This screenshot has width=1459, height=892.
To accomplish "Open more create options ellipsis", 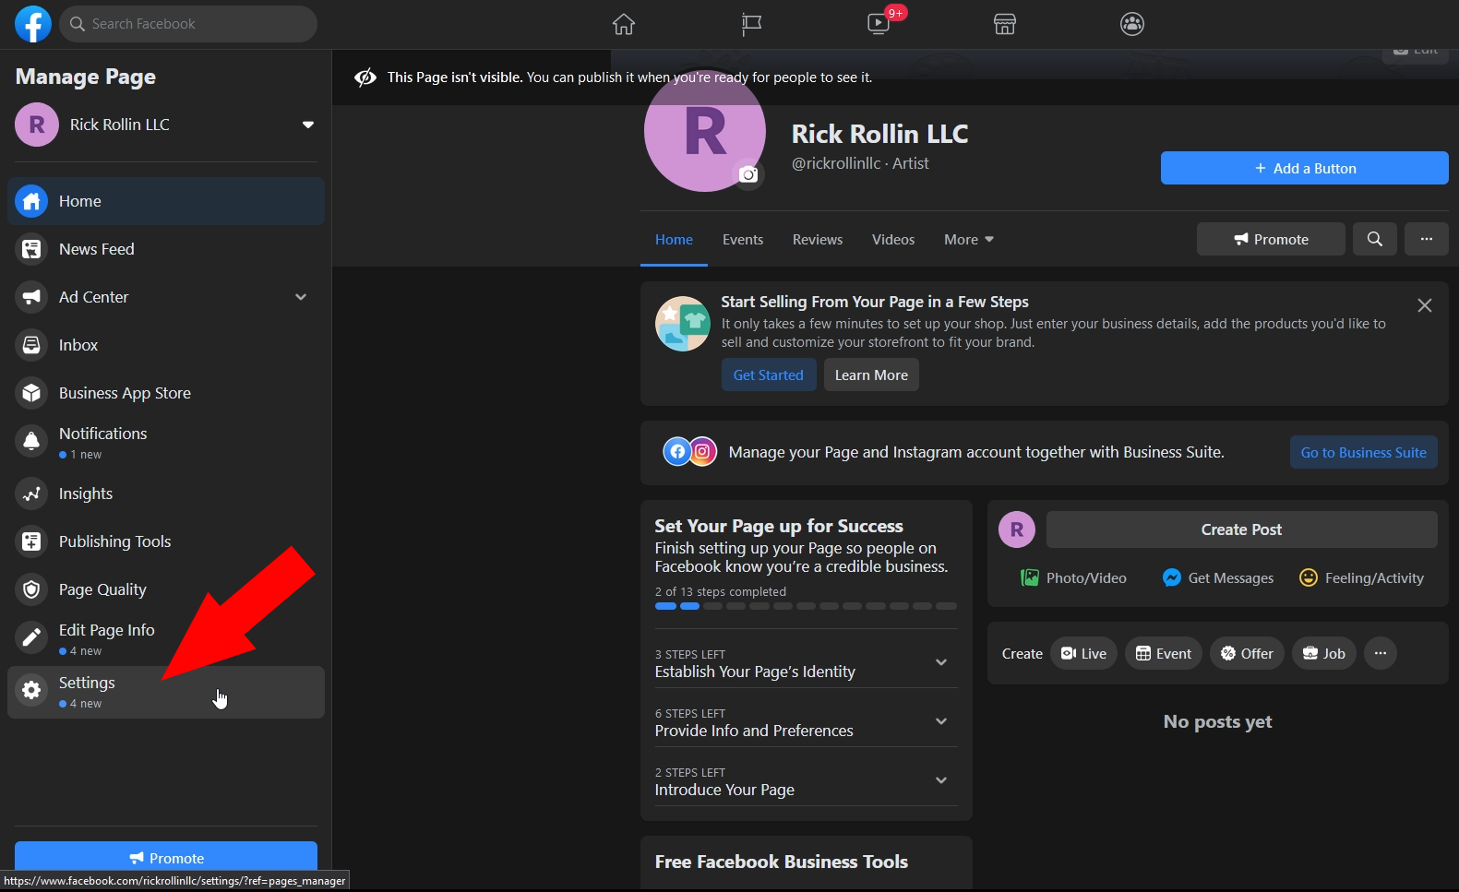I will point(1381,653).
